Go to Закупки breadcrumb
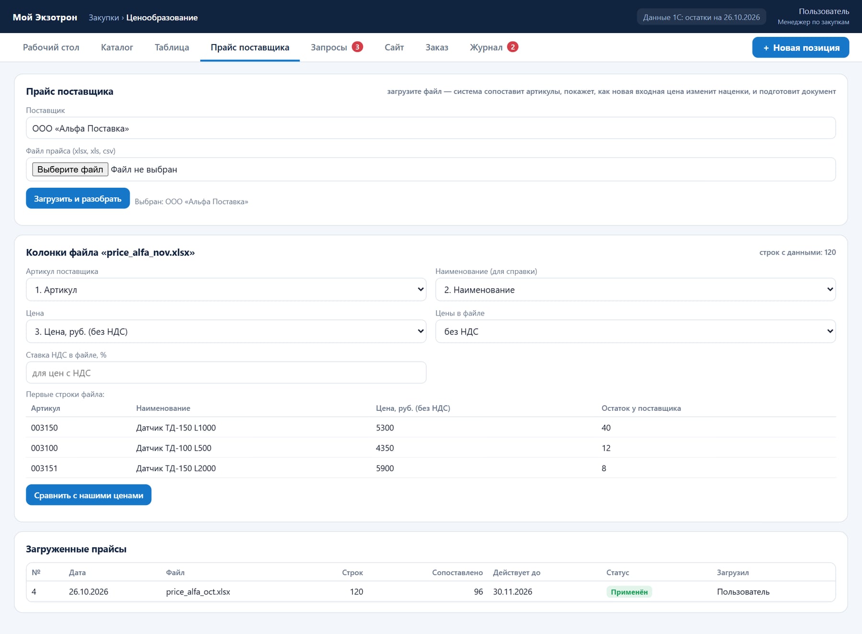Viewport: 862px width, 634px height. 103,18
